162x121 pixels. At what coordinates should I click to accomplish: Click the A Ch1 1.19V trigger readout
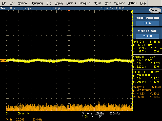point(92,116)
